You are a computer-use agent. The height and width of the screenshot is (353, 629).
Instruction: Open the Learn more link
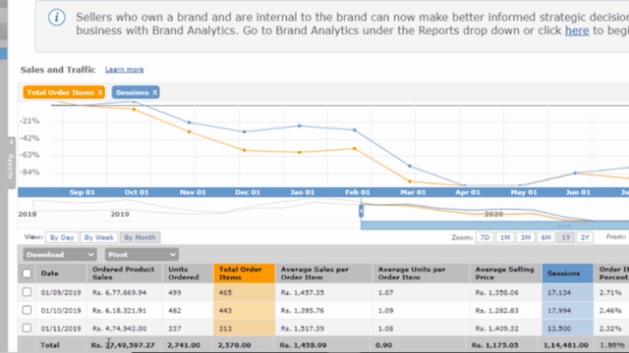tap(125, 70)
